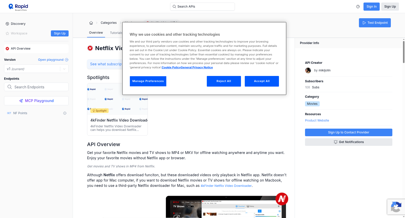Focus the Search APIs field
This screenshot has width=405, height=218.
202,7
